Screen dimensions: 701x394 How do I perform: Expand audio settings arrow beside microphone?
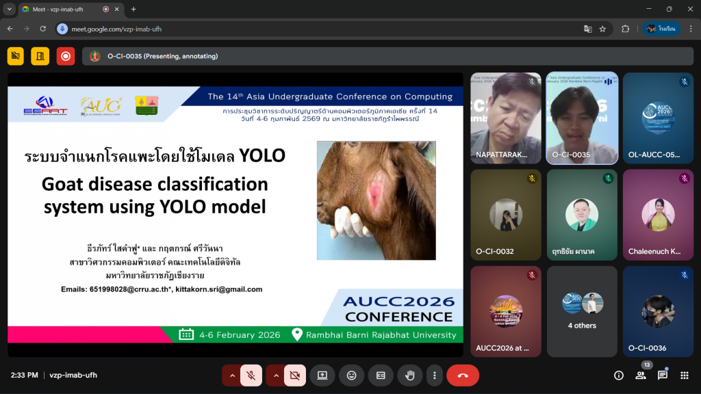click(x=231, y=375)
